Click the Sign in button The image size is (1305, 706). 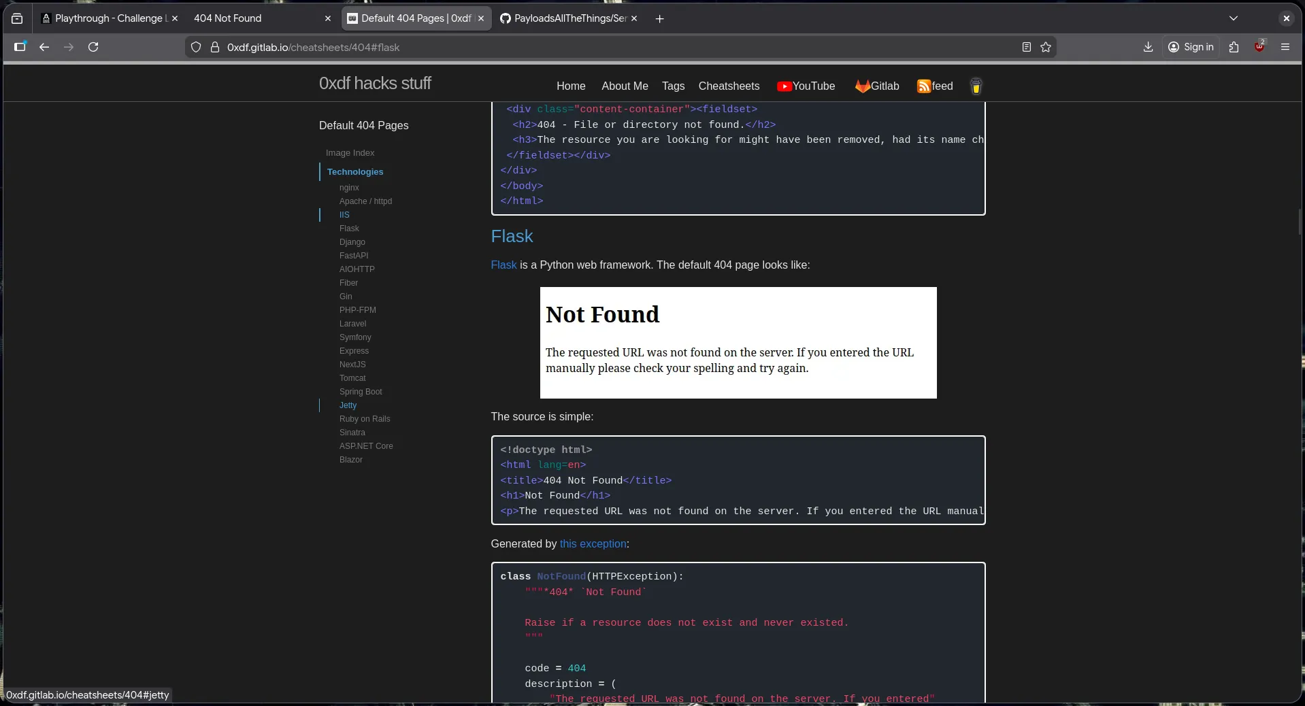[x=1192, y=47]
